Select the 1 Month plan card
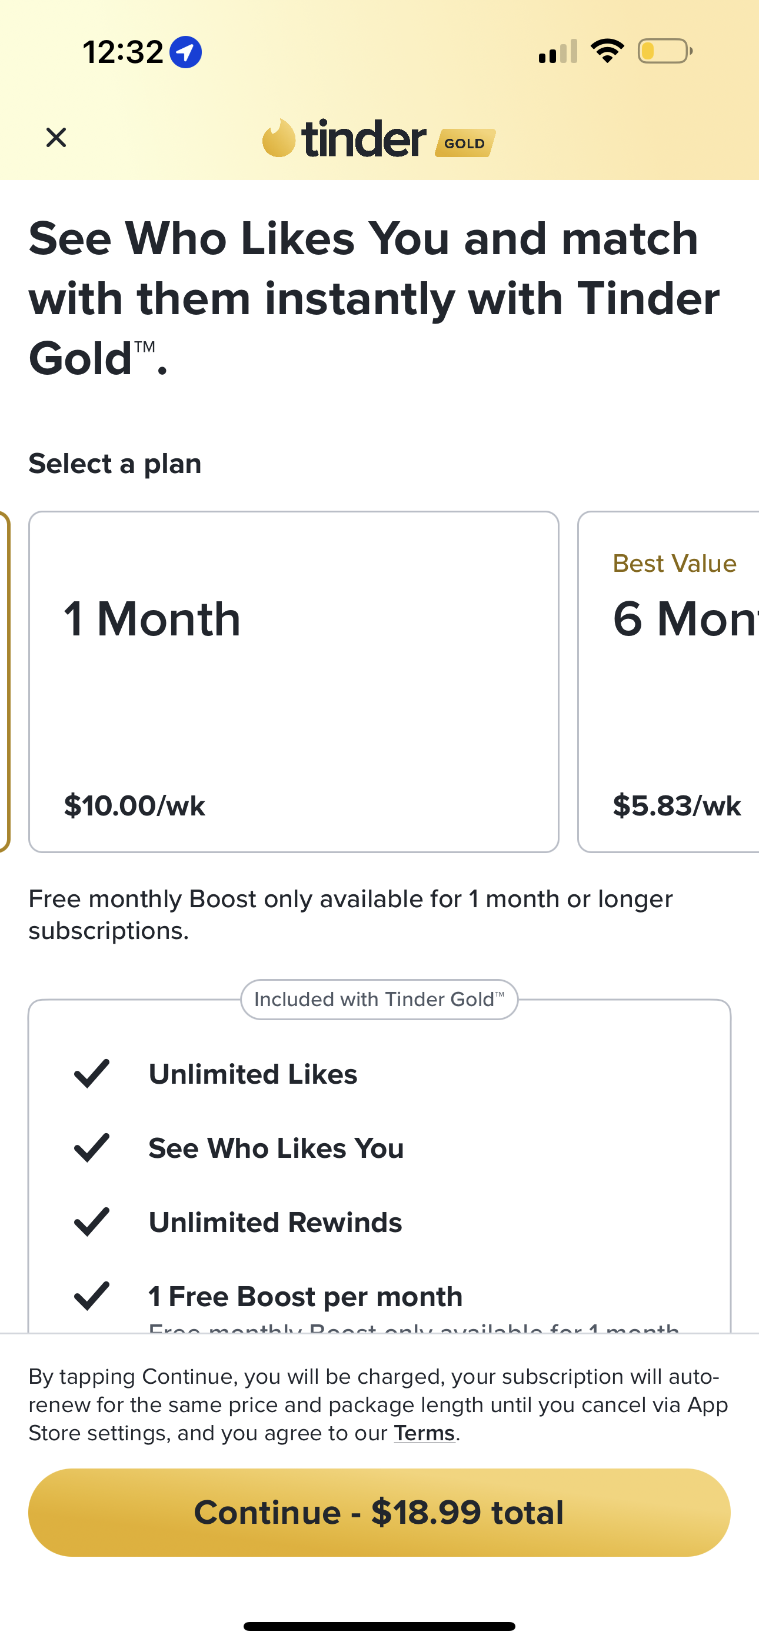Screen dimensions: 759x1645 (294, 681)
